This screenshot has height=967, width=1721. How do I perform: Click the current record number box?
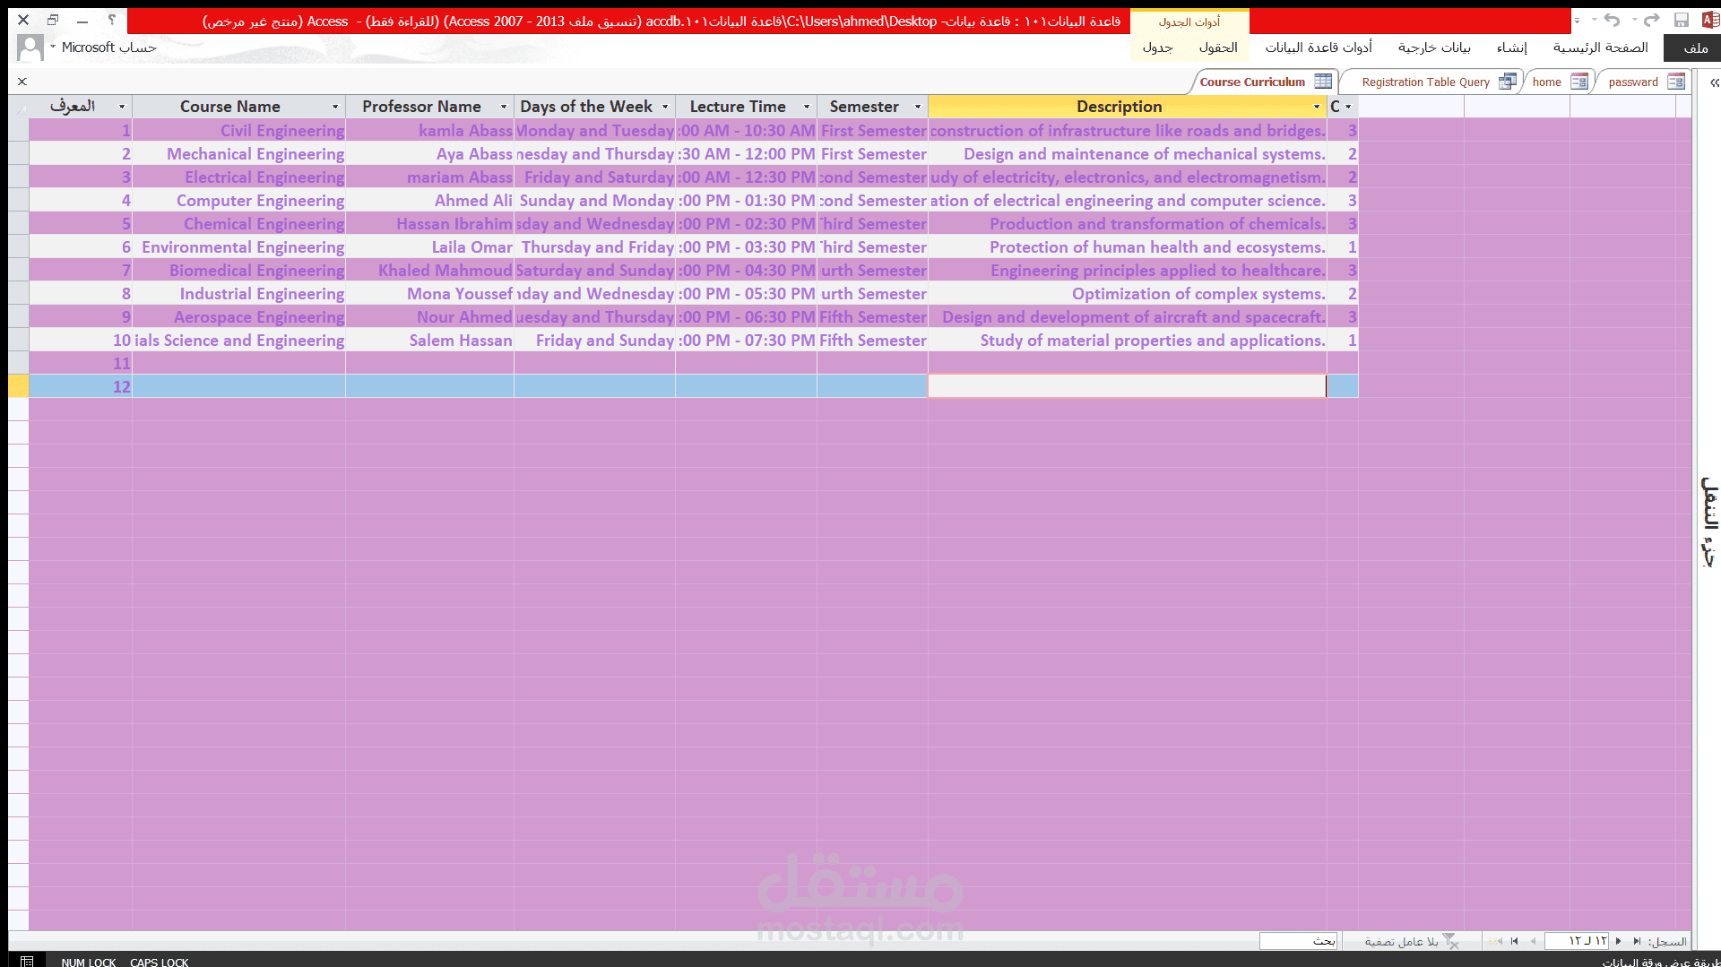1578,941
